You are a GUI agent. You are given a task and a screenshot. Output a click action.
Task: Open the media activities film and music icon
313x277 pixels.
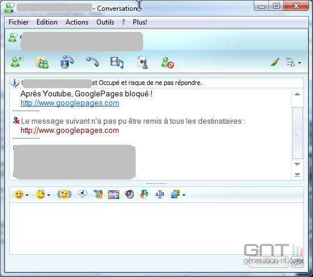click(117, 63)
